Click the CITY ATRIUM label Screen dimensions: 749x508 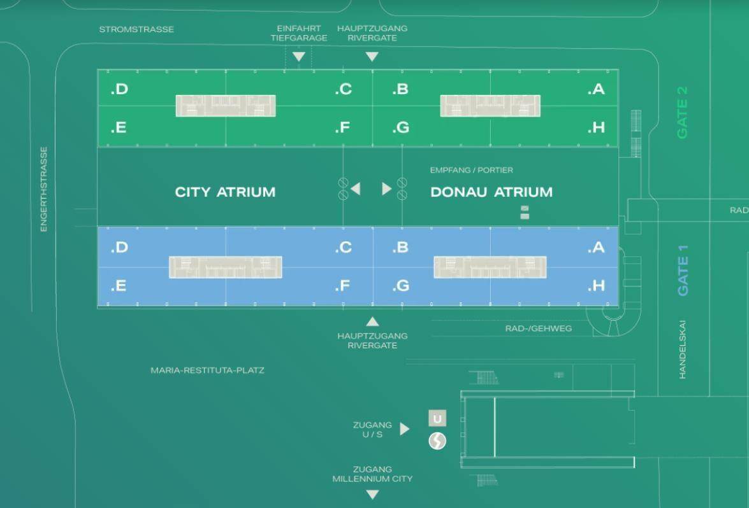pos(225,192)
